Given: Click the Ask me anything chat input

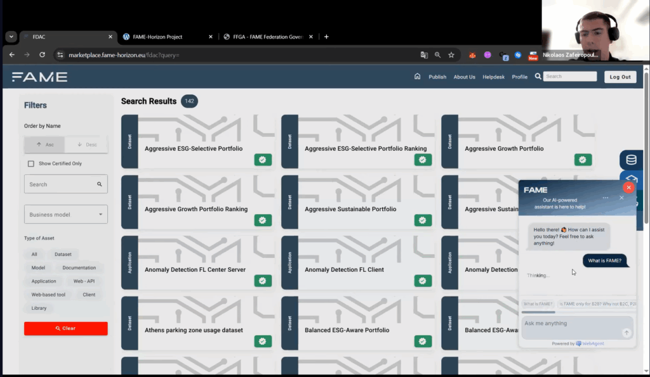Looking at the screenshot, I should 571,324.
